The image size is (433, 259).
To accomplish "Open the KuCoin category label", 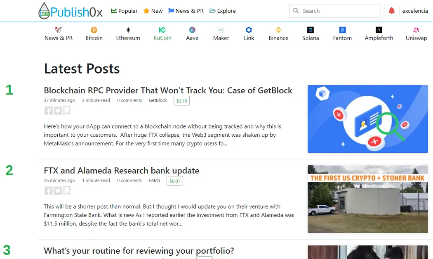I will click(x=162, y=38).
